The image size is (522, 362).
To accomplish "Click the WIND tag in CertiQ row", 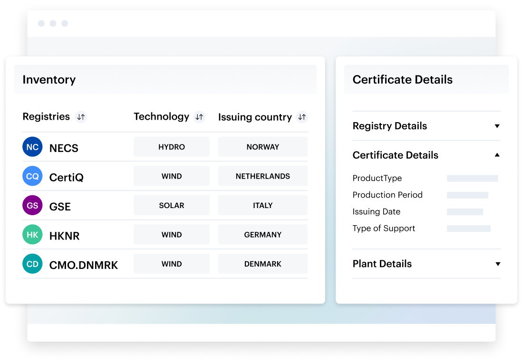I will coord(172,176).
